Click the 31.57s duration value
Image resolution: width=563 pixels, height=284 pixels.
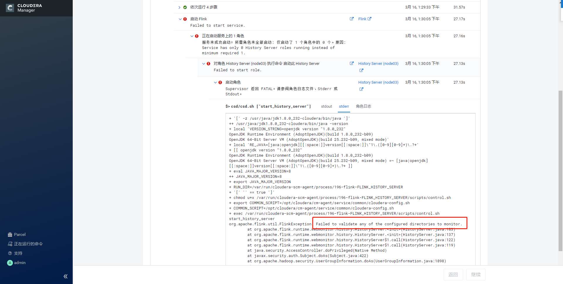click(459, 7)
